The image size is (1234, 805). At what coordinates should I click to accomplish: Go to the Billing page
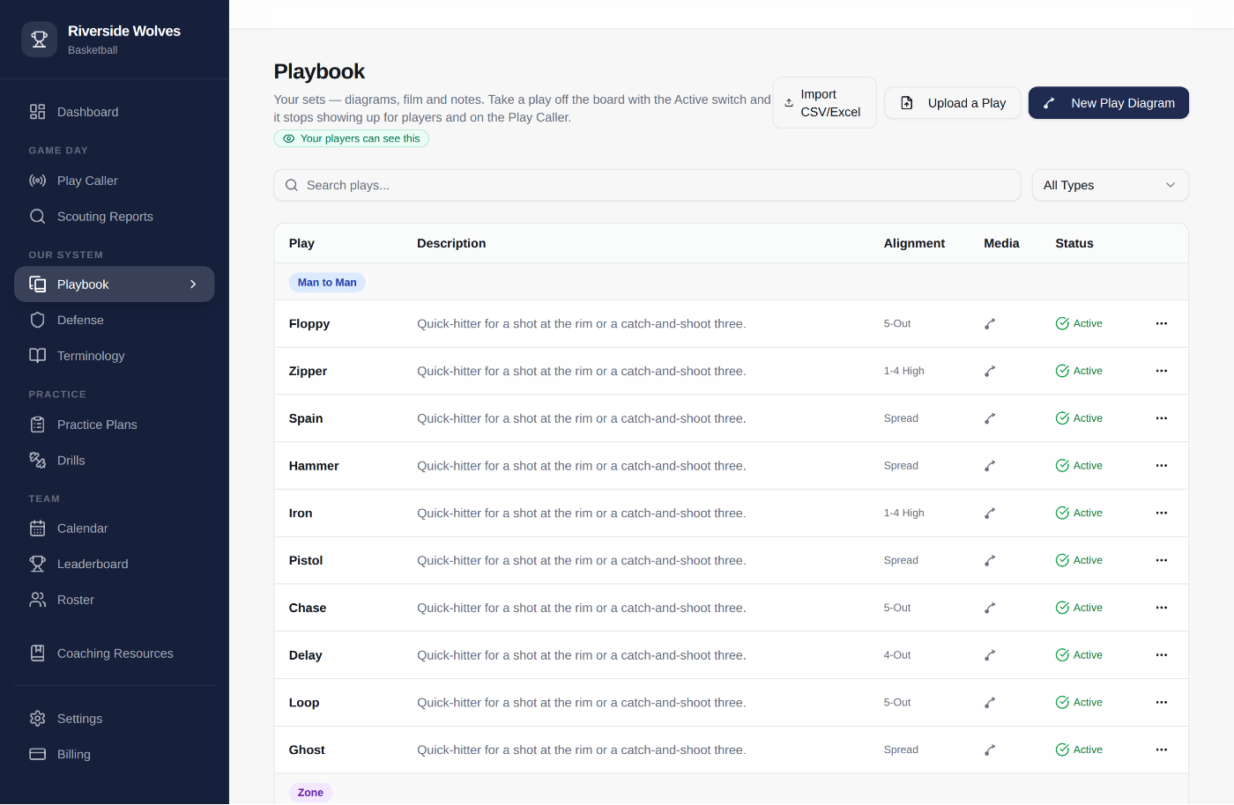115,755
